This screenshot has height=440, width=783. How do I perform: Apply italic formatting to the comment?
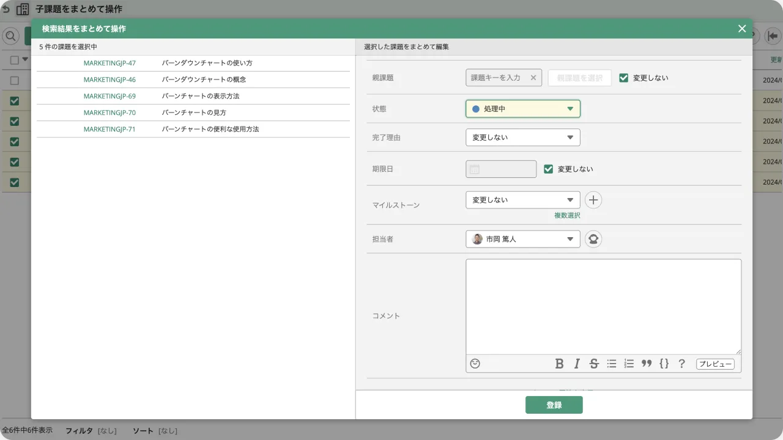click(576, 364)
